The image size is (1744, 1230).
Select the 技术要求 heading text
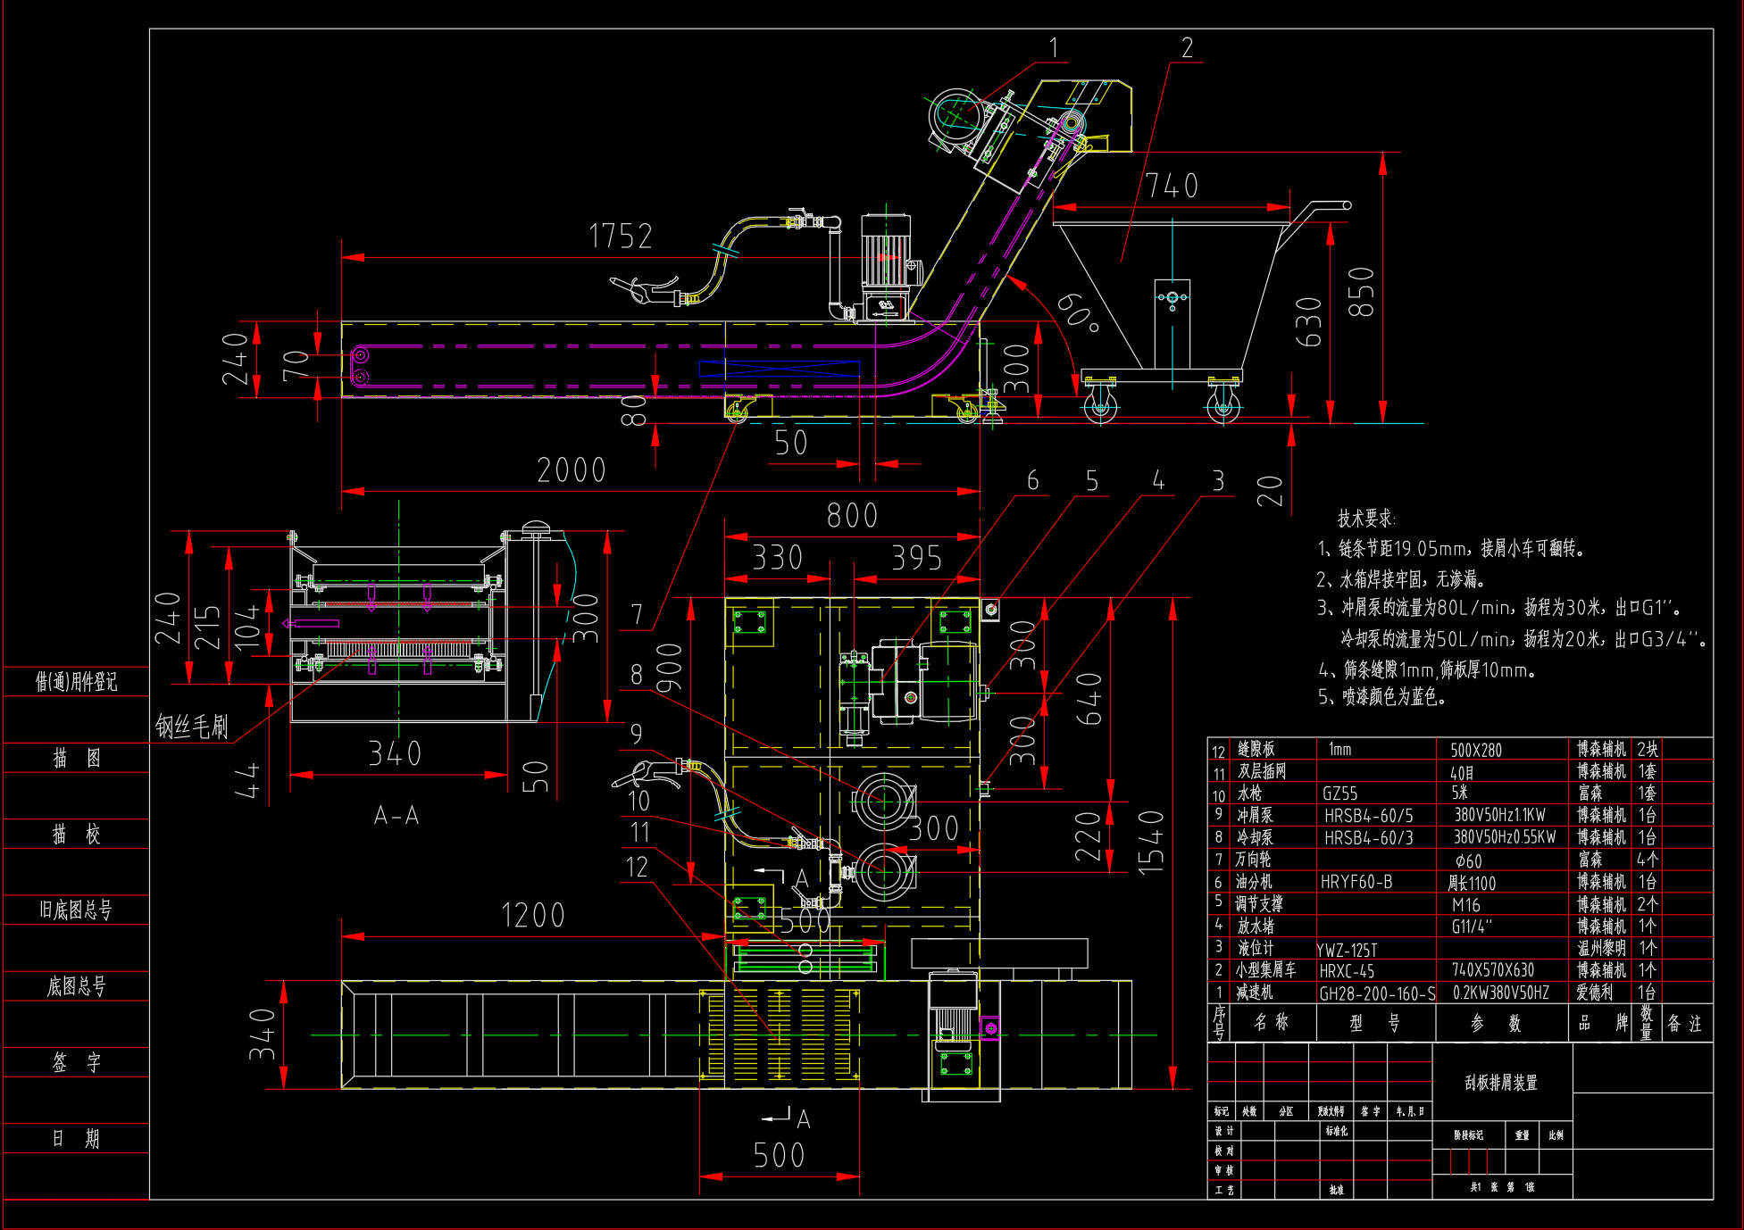(x=1365, y=519)
